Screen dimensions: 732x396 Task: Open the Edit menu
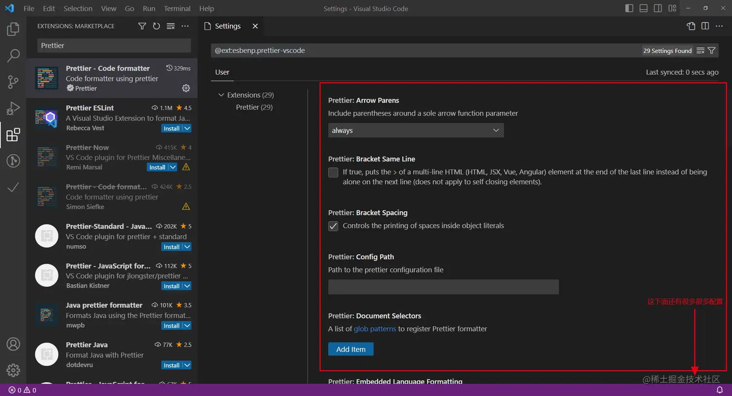pyautogui.click(x=49, y=8)
